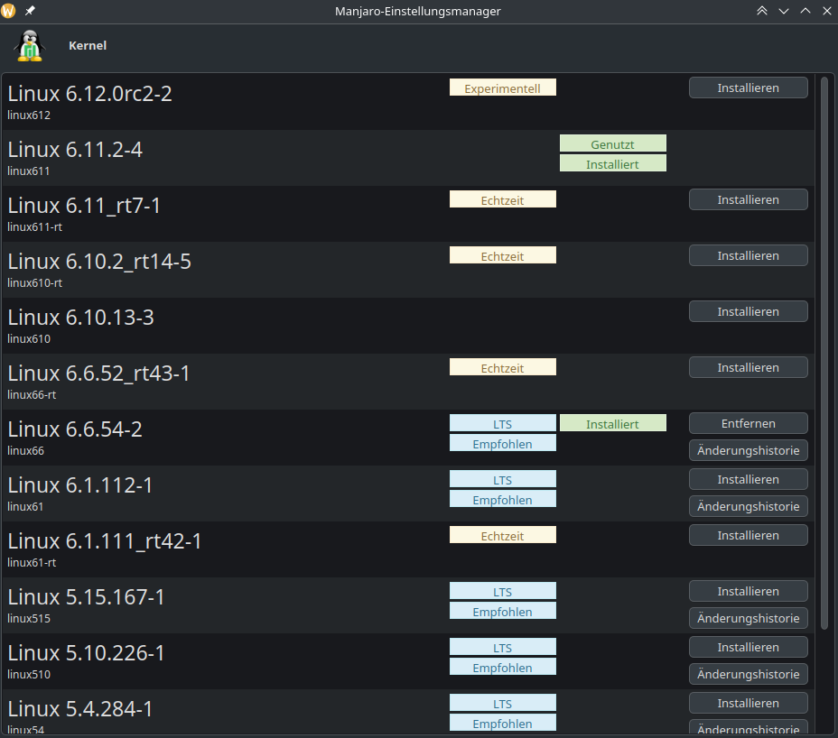Image resolution: width=838 pixels, height=738 pixels.
Task: Select the Linux 6.11.2-4 heading
Action: (x=75, y=150)
